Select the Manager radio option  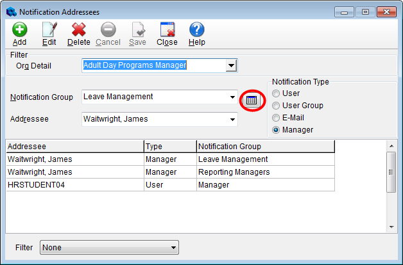click(277, 130)
